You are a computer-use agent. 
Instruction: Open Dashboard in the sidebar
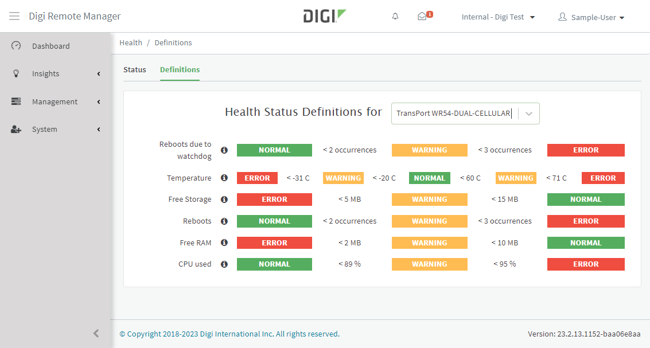click(x=51, y=46)
